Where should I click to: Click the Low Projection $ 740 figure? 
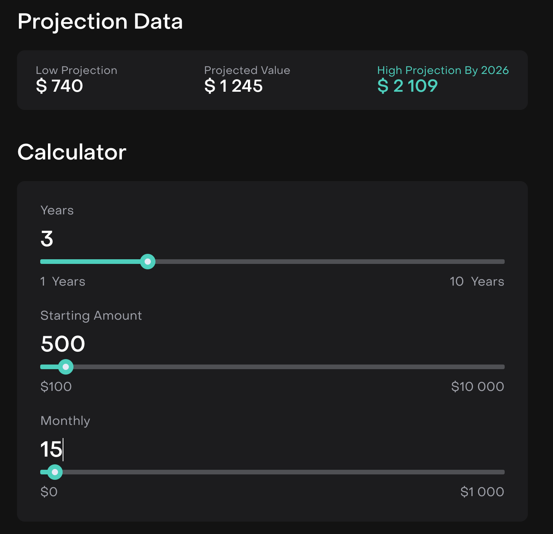[60, 86]
